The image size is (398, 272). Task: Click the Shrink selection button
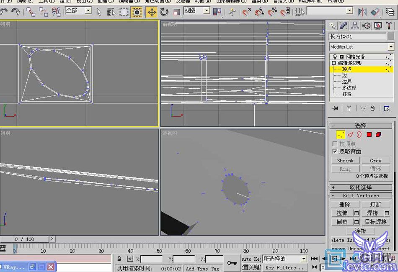[x=345, y=160]
